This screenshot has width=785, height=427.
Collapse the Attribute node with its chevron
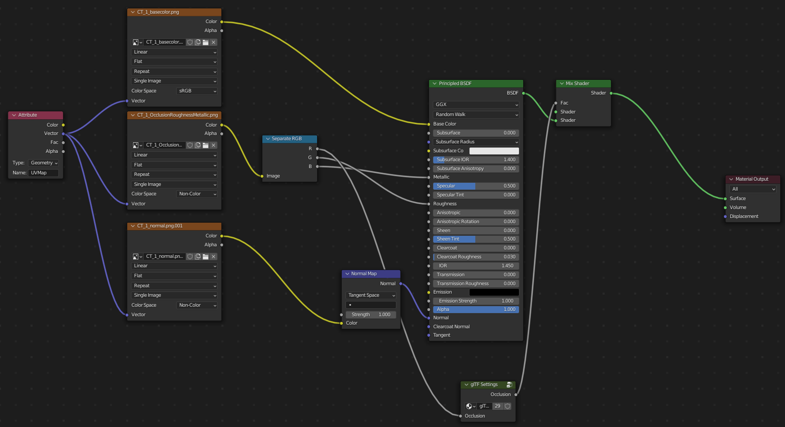(x=13, y=114)
